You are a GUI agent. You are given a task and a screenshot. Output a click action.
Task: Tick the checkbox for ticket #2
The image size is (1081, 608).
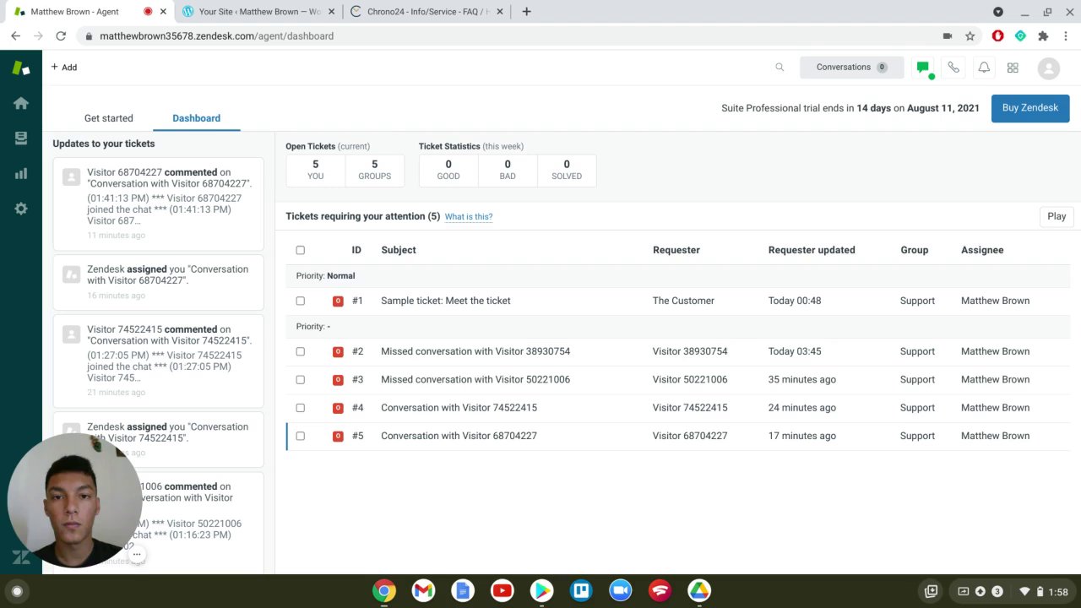pos(300,351)
